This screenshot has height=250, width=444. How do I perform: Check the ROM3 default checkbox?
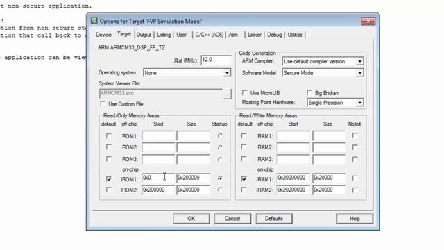click(109, 159)
